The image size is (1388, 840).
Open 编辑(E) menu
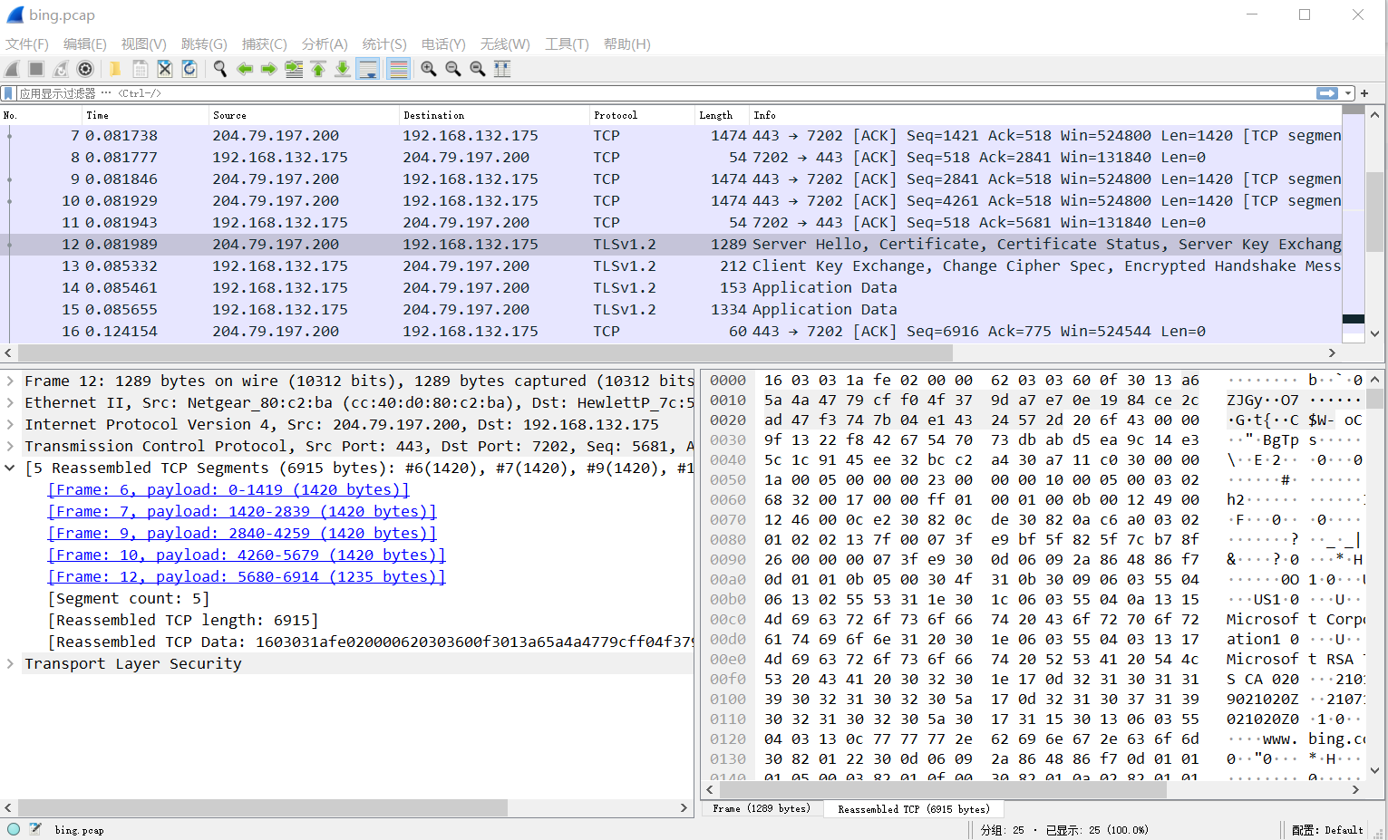(85, 44)
